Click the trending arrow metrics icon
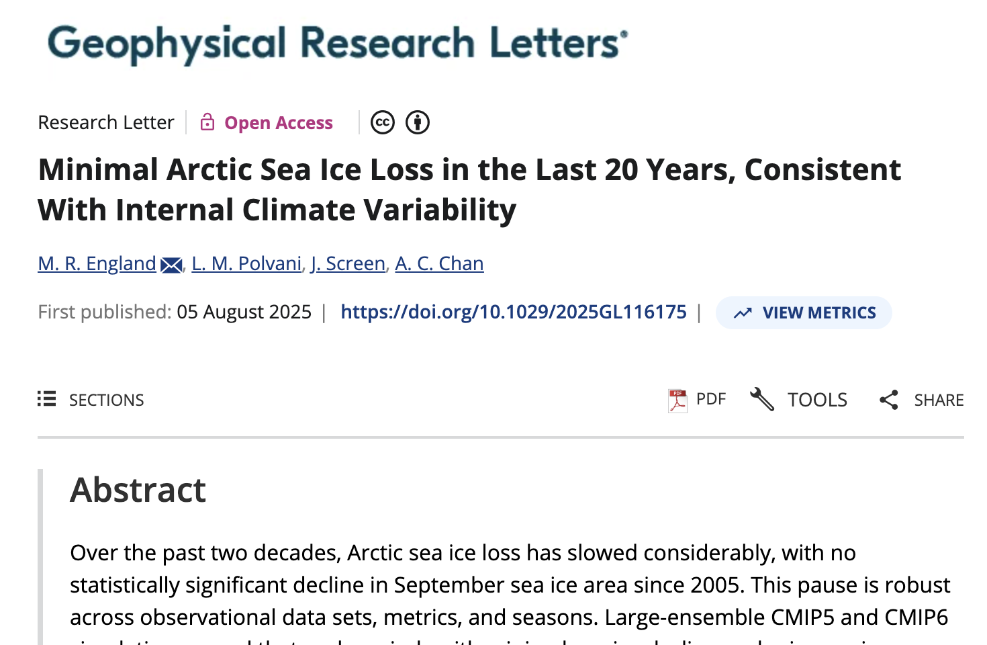The height and width of the screenshot is (645, 987). coord(743,313)
